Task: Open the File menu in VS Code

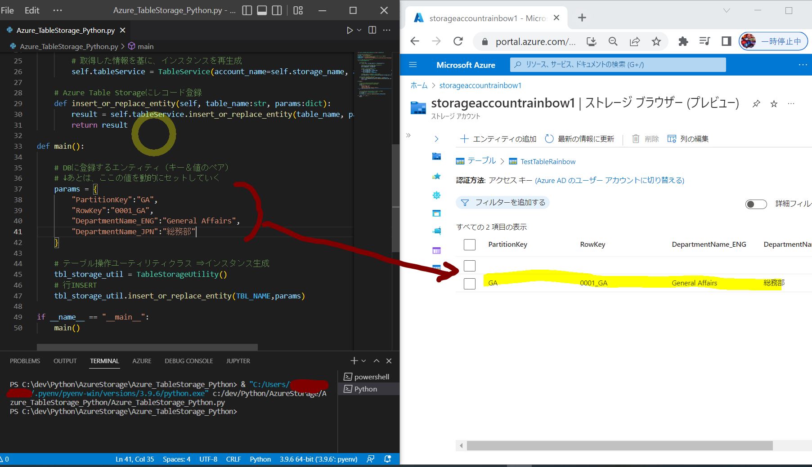Action: [7, 10]
